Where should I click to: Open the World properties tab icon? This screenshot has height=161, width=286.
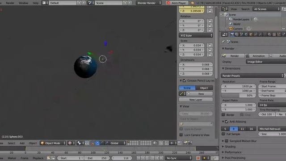click(246, 34)
